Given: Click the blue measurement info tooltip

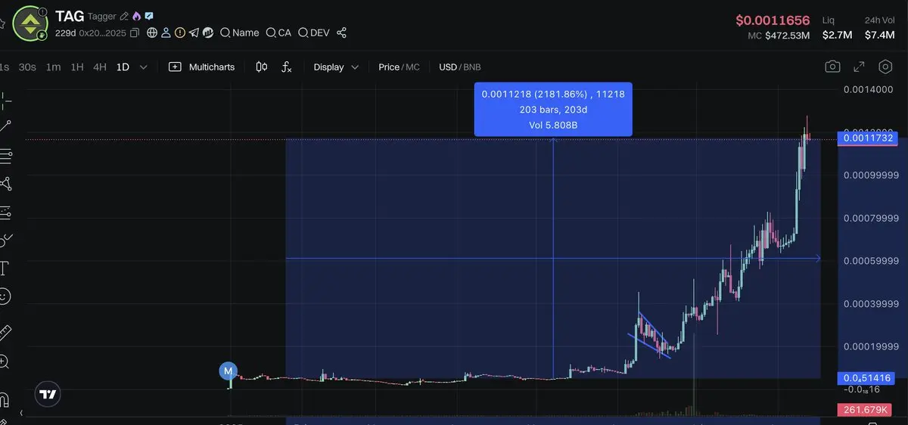Looking at the screenshot, I should pyautogui.click(x=553, y=110).
